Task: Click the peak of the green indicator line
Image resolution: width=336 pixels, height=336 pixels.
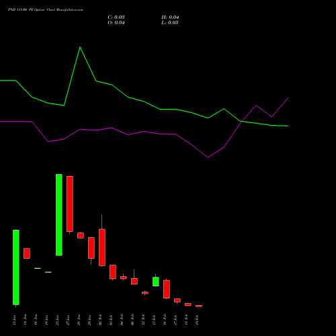Action: (x=80, y=47)
